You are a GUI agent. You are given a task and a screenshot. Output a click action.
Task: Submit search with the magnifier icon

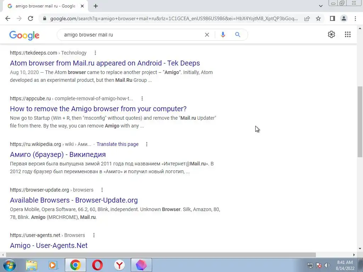pyautogui.click(x=238, y=35)
